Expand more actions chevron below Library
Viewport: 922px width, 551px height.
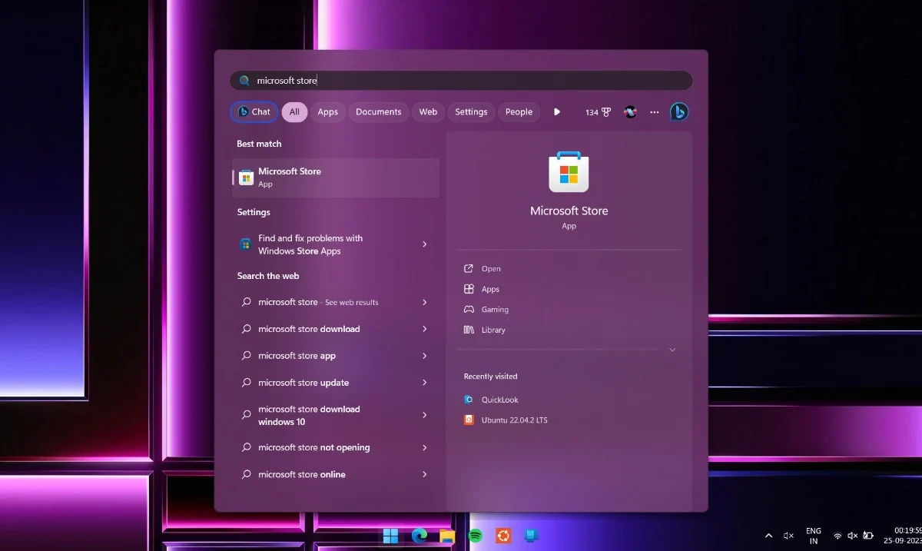[x=672, y=350]
